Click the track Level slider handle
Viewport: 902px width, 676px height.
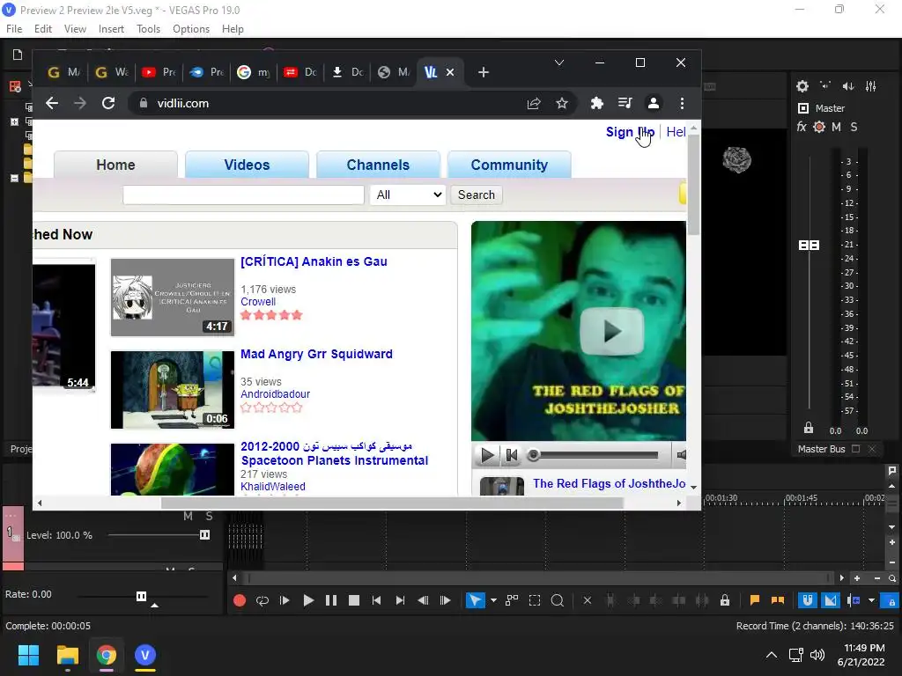(x=204, y=535)
